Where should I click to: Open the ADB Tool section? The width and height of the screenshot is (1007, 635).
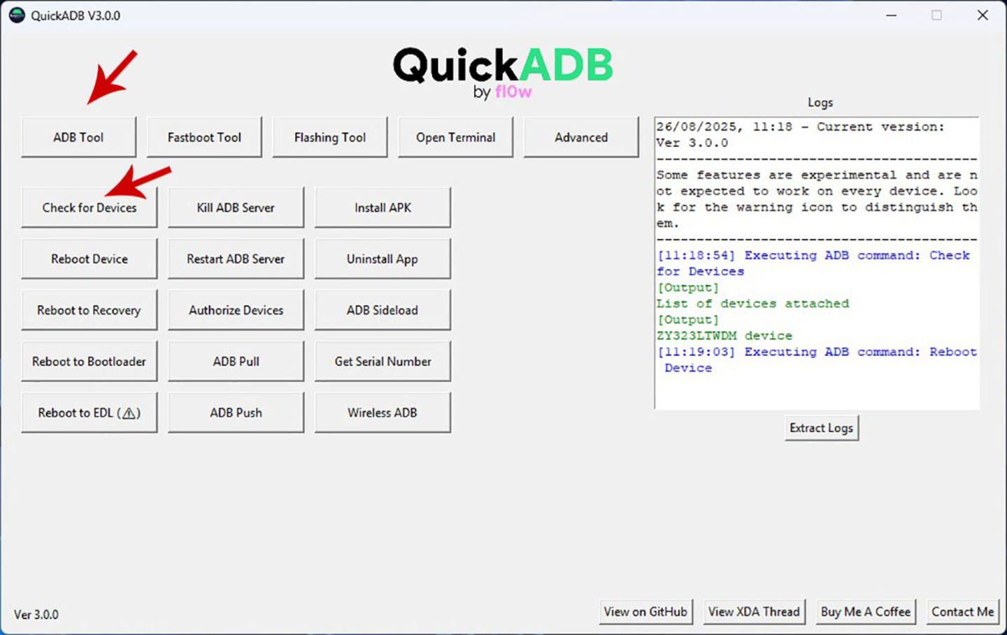pyautogui.click(x=78, y=137)
